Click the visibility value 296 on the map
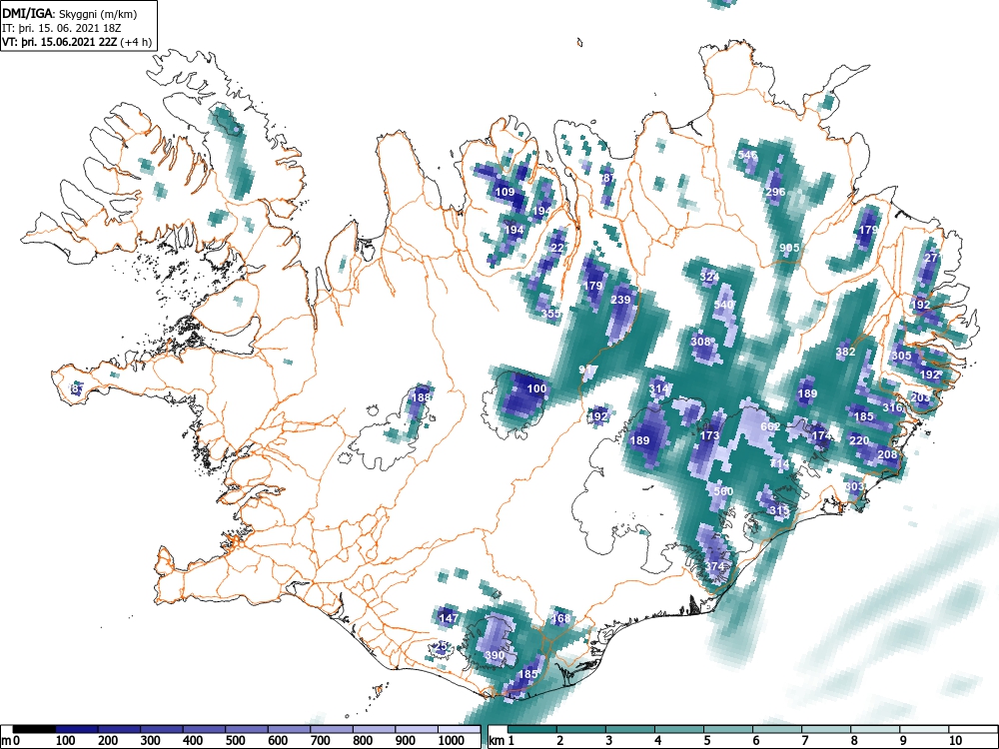This screenshot has height=749, width=999. [x=775, y=192]
